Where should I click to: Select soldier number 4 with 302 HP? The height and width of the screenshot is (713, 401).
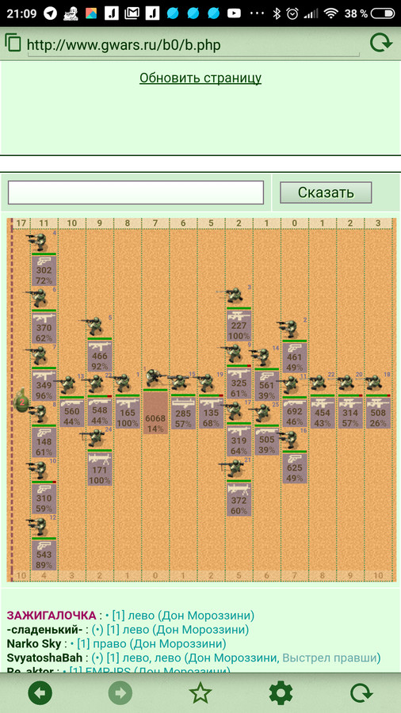pos(40,242)
